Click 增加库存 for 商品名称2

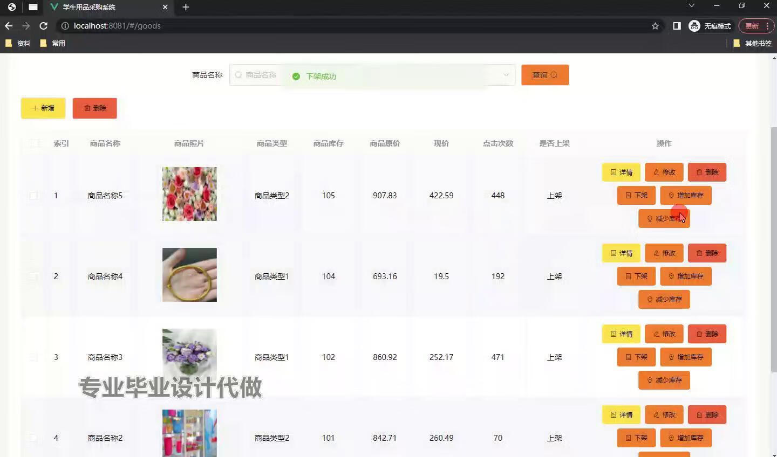click(x=686, y=438)
